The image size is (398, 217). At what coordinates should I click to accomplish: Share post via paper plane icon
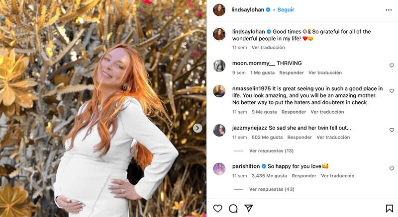pyautogui.click(x=248, y=209)
